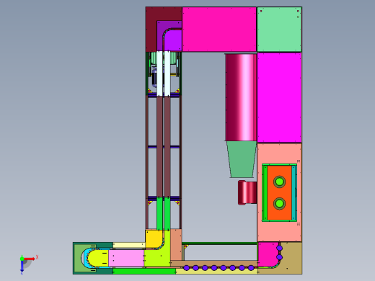Select the rightmost purple roller on the bottom row
Image resolution: width=375 pixels, height=281 pixels.
click(251, 268)
